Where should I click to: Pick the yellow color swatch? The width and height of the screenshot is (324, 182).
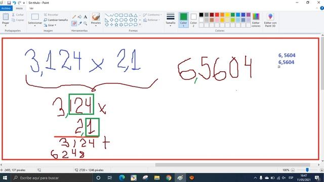point(227,15)
